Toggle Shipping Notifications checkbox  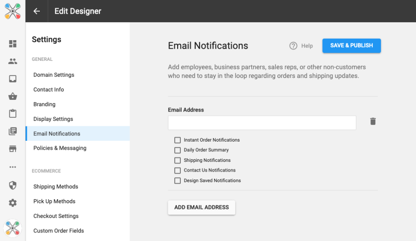[178, 161]
